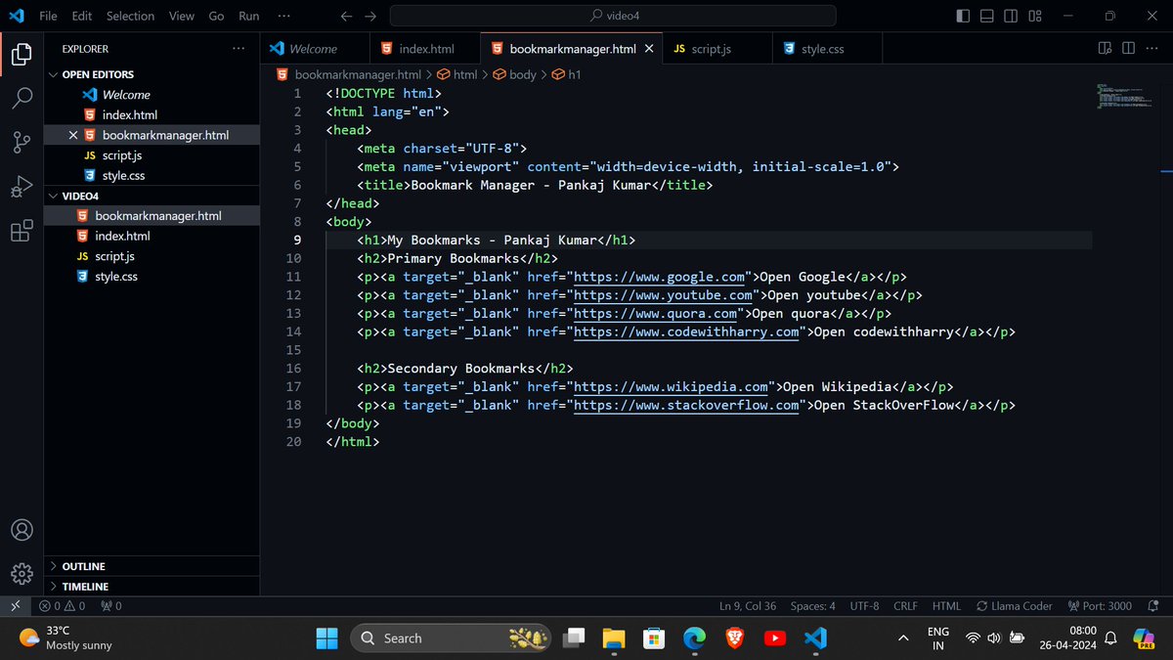
Task: Click the Port: 3000 Live Server item
Action: point(1100,606)
